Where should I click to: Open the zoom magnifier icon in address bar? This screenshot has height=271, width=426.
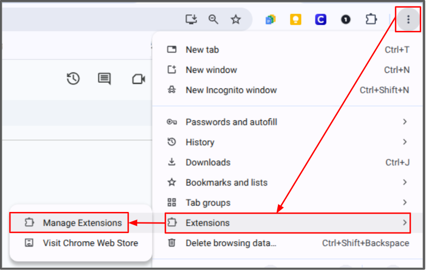213,19
